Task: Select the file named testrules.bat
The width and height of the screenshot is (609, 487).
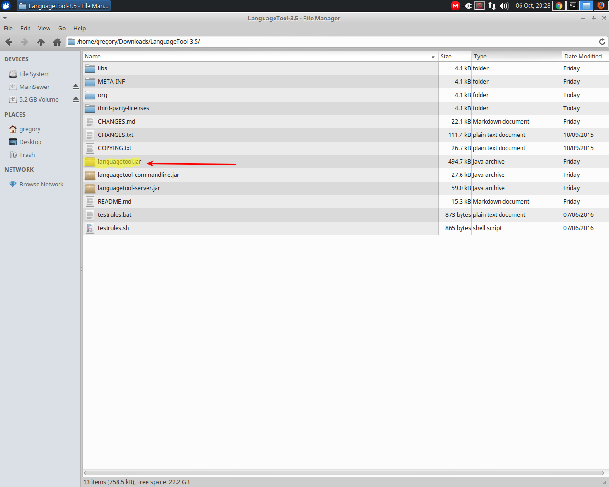Action: tap(115, 215)
